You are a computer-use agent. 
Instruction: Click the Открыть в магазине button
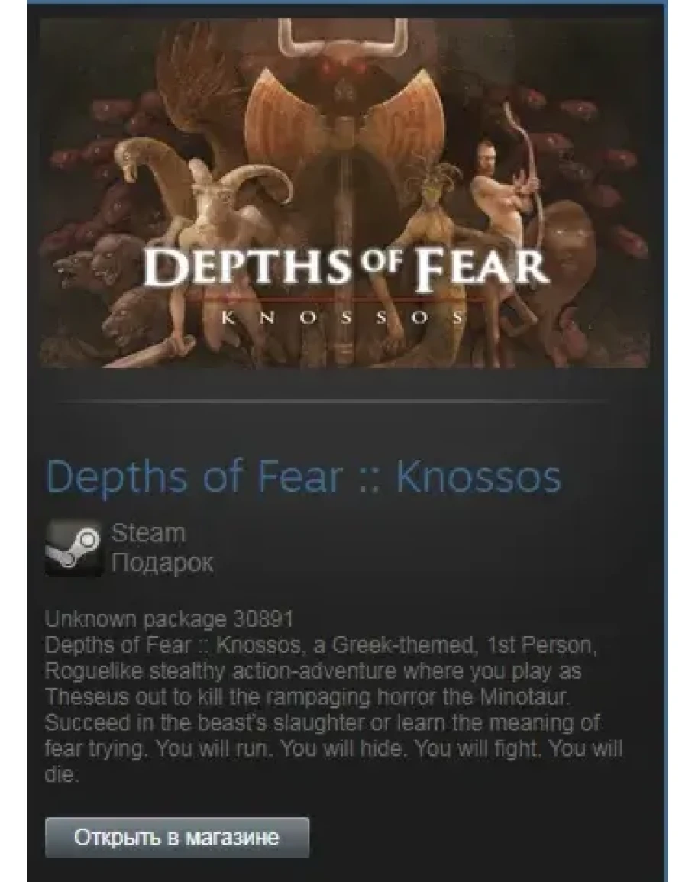(177, 838)
